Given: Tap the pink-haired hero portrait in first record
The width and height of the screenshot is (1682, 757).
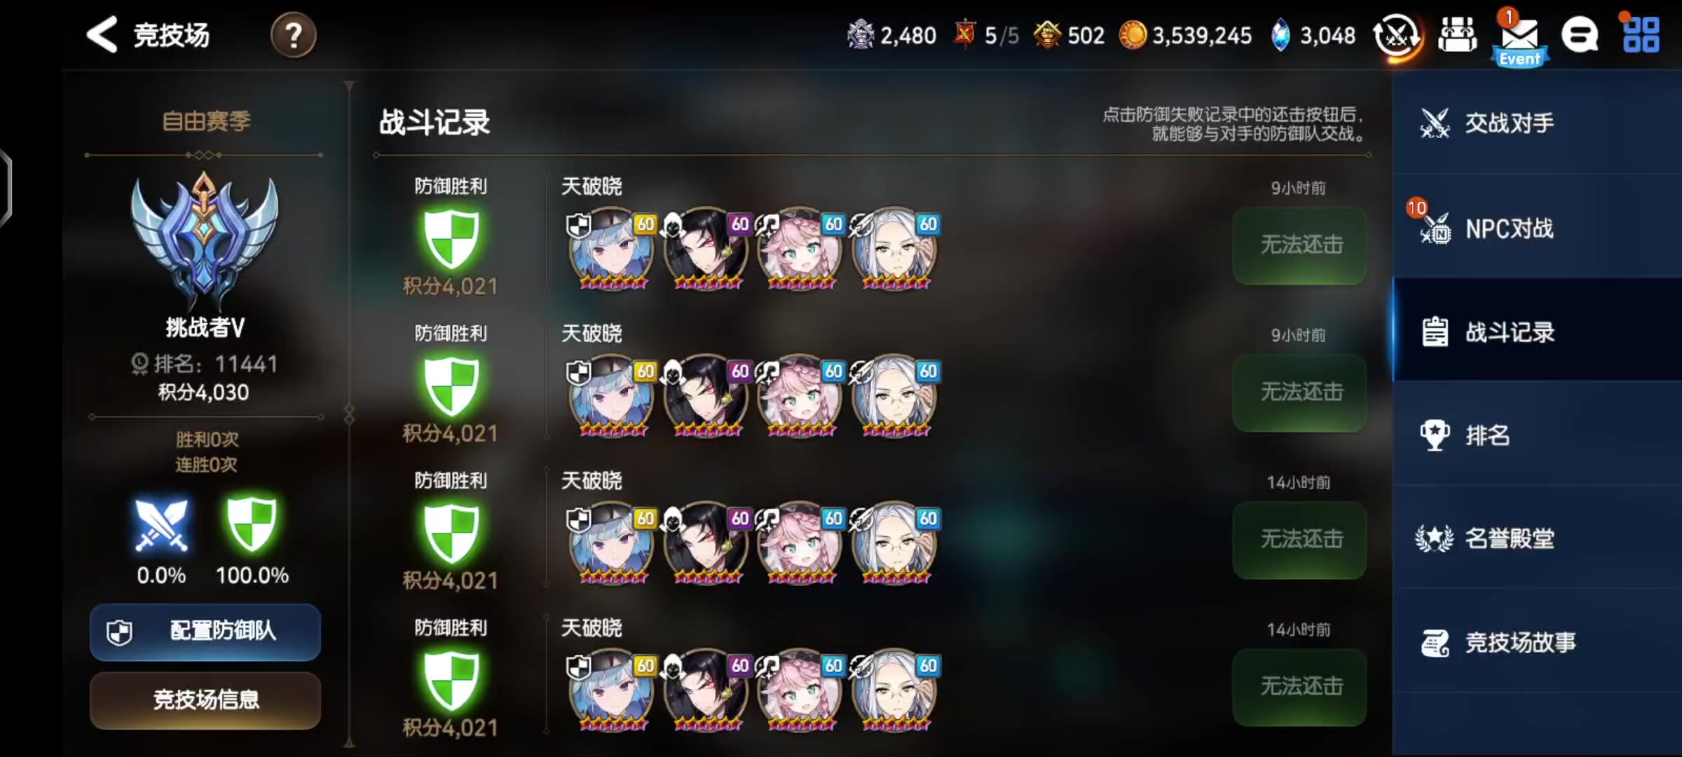Looking at the screenshot, I should point(800,249).
